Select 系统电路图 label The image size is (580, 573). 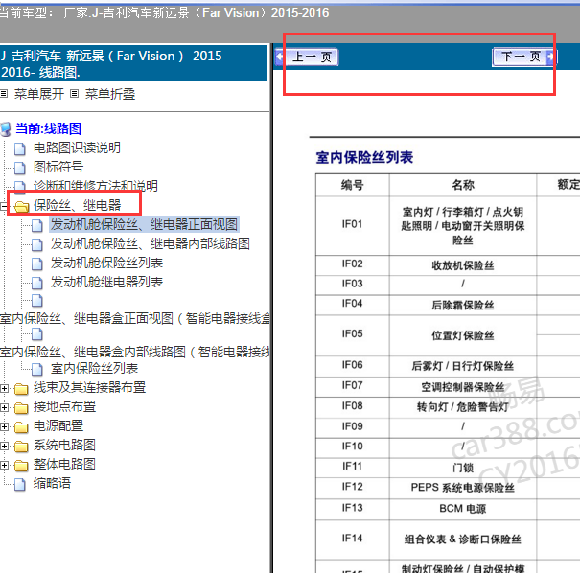[64, 446]
